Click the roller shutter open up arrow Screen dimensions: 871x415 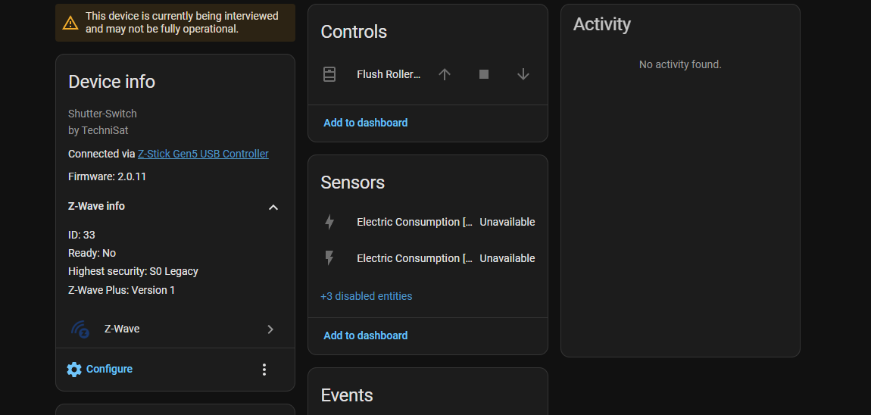[x=445, y=74]
